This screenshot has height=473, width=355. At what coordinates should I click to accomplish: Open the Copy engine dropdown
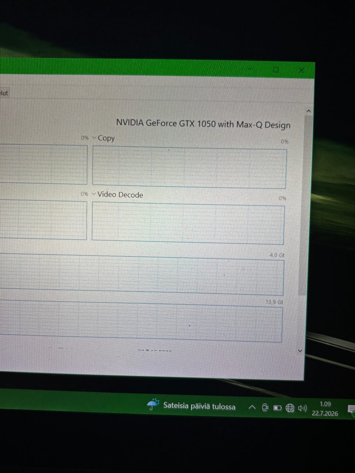95,138
